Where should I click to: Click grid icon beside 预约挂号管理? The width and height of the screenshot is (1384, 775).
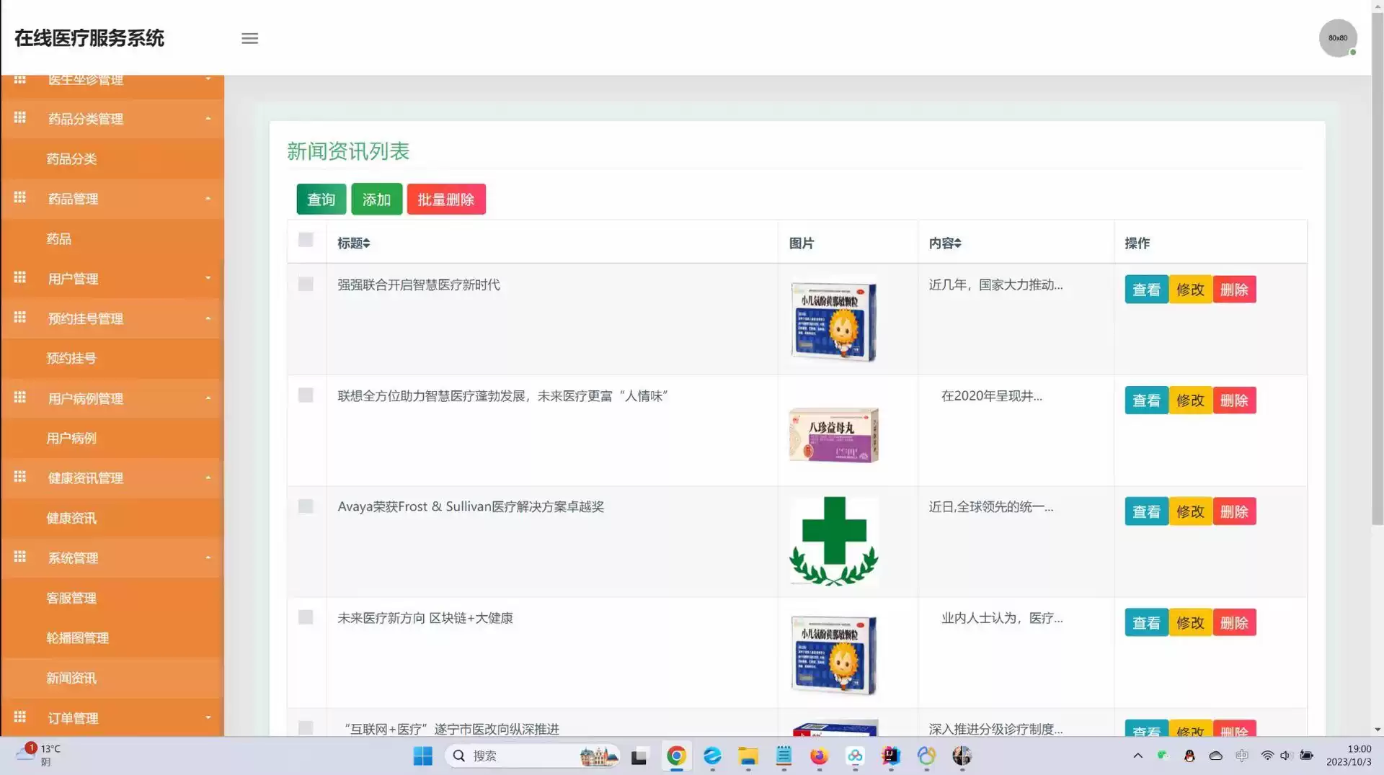tap(20, 317)
